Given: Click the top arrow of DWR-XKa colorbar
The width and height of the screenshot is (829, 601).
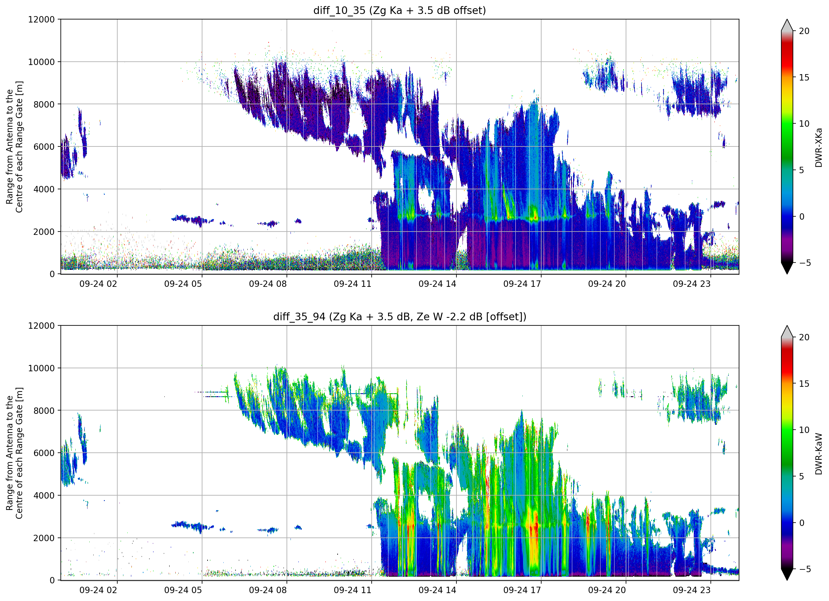Looking at the screenshot, I should [786, 25].
